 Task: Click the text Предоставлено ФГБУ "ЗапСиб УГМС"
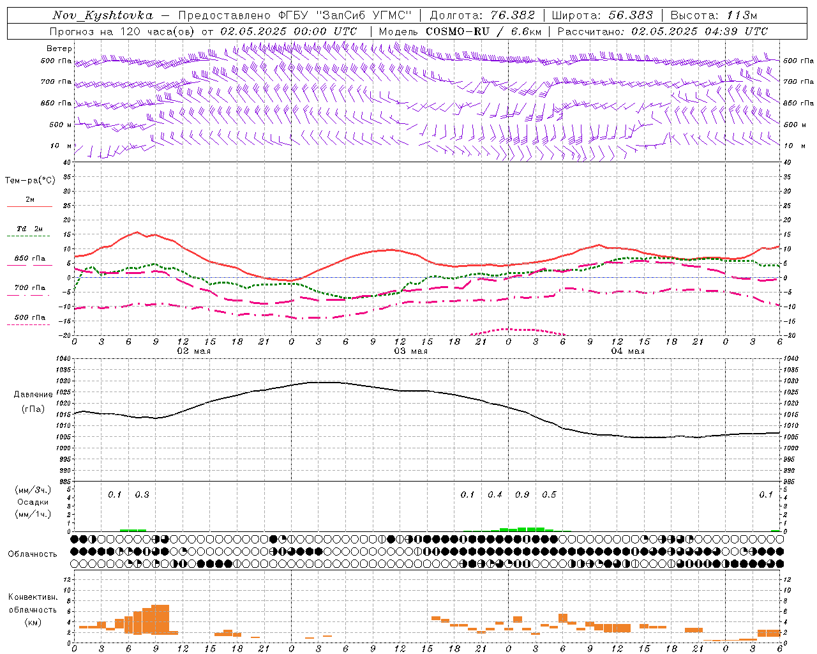tap(296, 15)
